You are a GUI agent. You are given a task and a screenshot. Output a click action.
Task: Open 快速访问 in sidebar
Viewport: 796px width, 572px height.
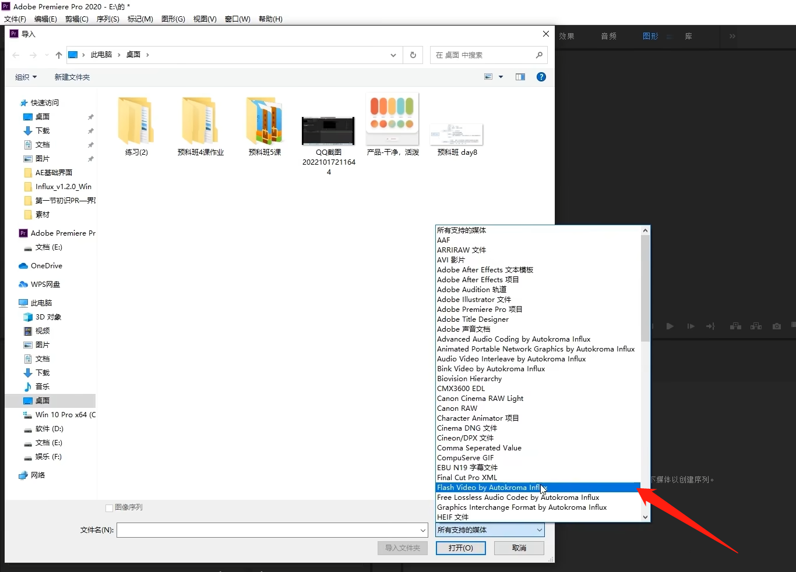(45, 103)
